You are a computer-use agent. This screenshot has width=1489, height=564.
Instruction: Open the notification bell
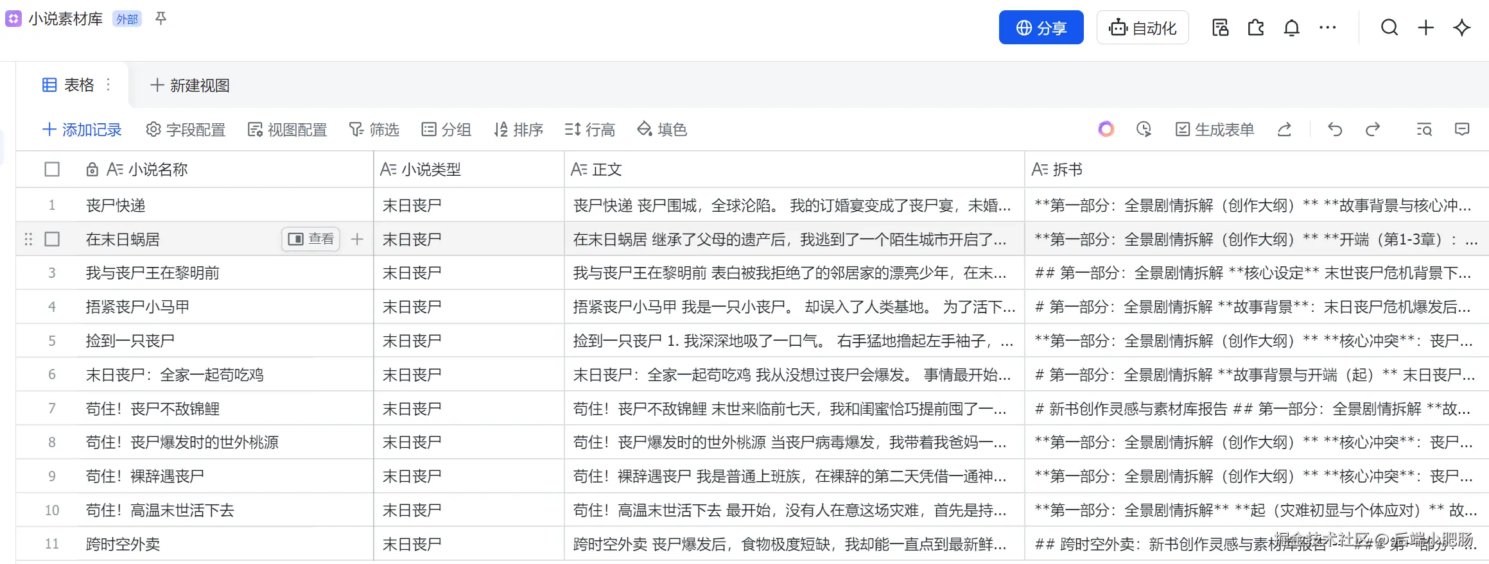click(1291, 28)
